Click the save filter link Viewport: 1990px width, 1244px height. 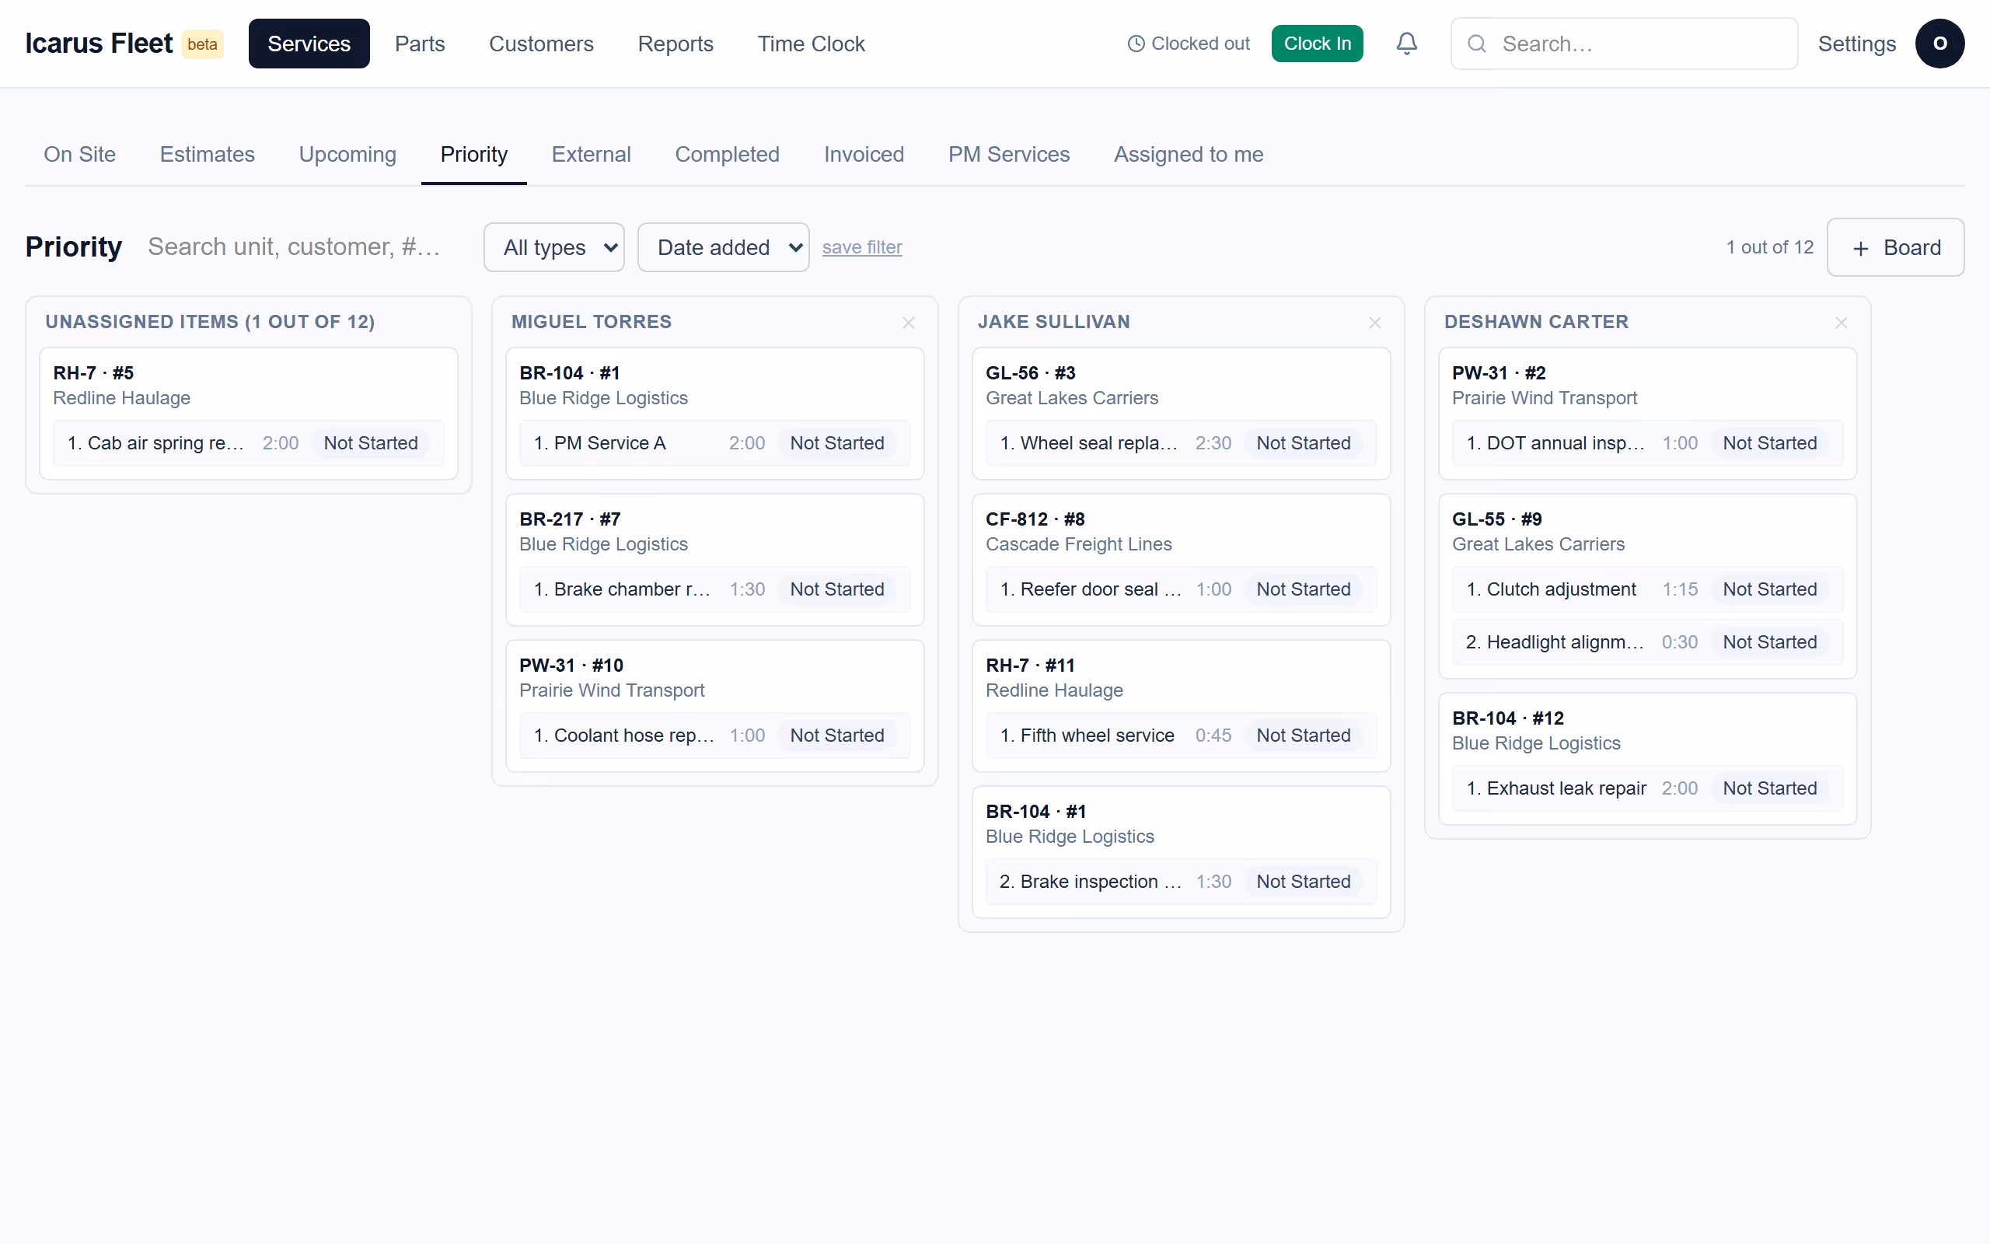[x=862, y=246]
